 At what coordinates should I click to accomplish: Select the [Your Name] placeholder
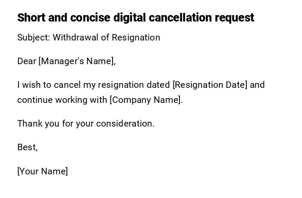pyautogui.click(x=42, y=171)
